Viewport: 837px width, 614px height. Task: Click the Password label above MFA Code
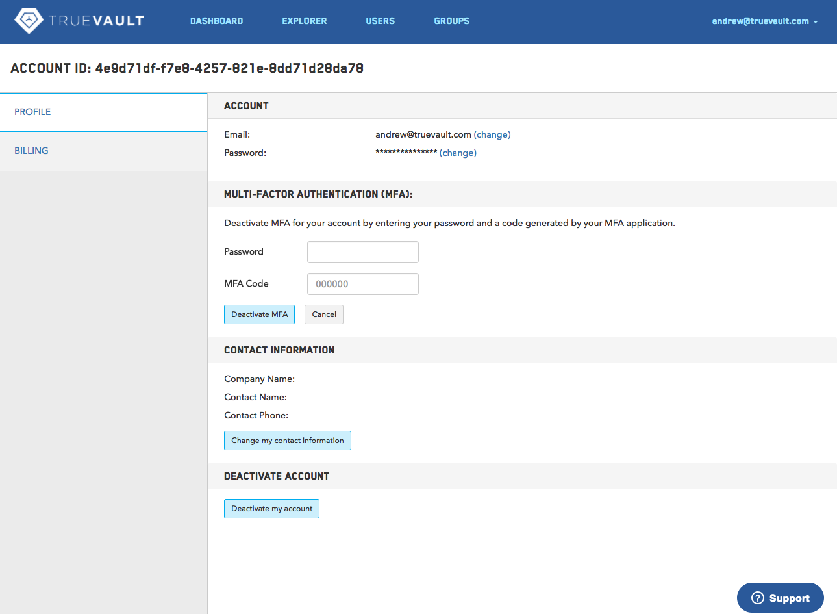pos(244,251)
